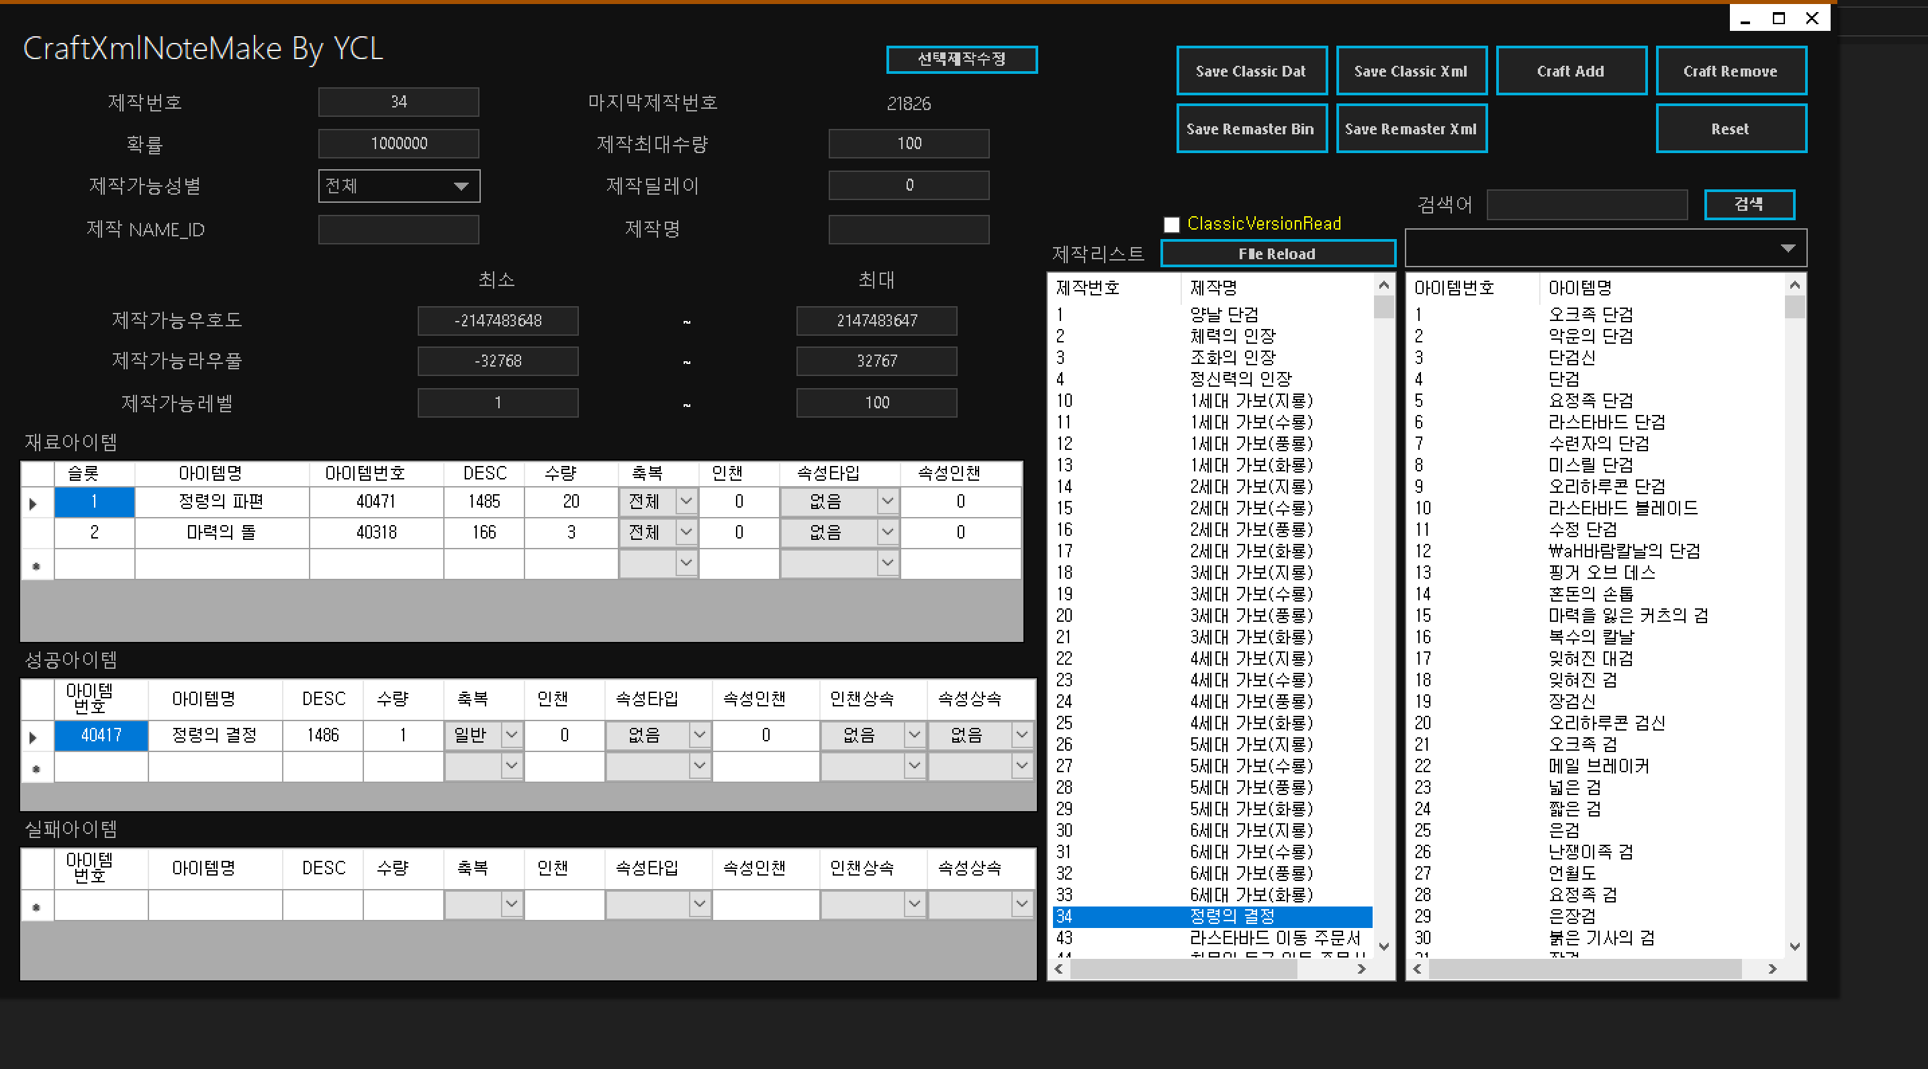Open the item category dropdown below search

click(1606, 248)
